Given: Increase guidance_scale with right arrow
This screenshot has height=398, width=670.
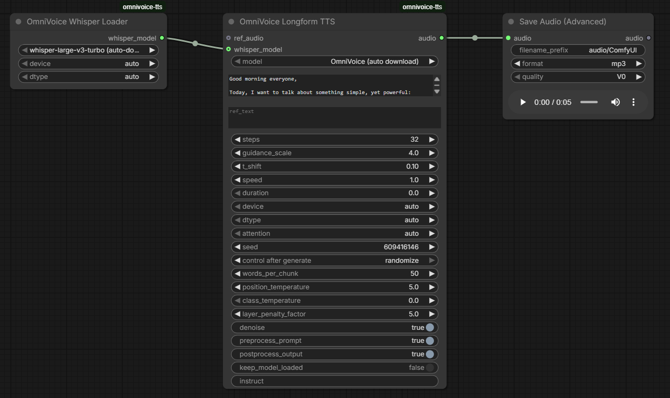Looking at the screenshot, I should [x=432, y=153].
